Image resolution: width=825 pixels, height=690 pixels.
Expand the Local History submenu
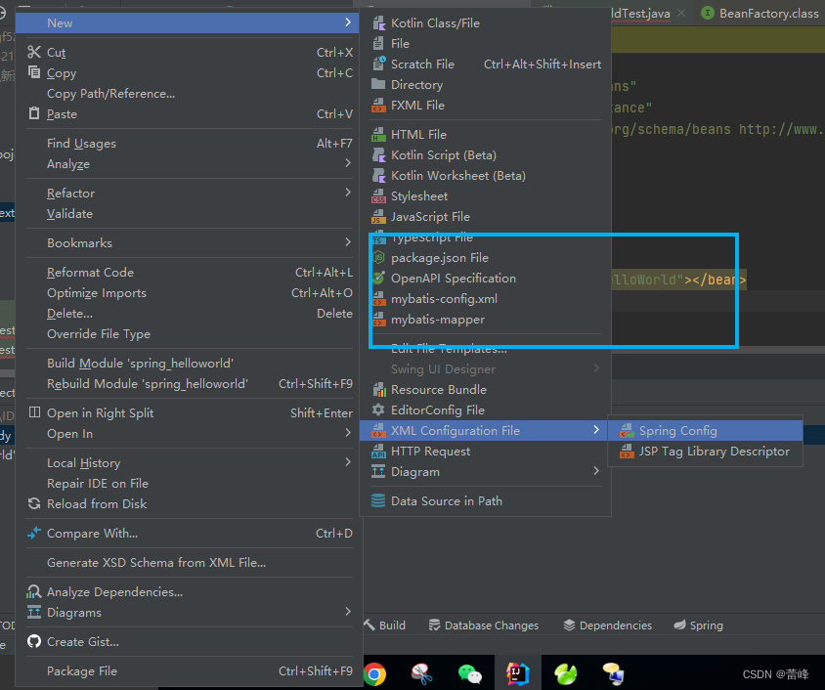[348, 462]
